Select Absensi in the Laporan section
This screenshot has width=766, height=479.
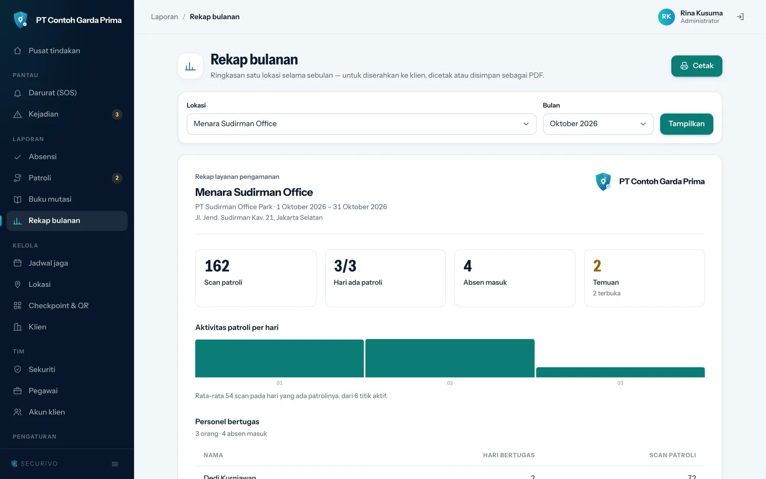coord(67,157)
